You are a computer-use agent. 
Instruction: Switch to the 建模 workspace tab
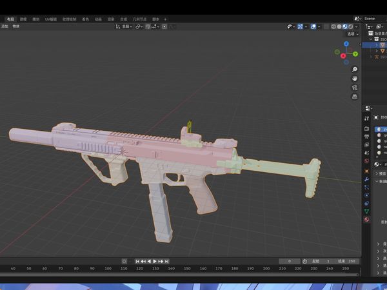tap(23, 19)
